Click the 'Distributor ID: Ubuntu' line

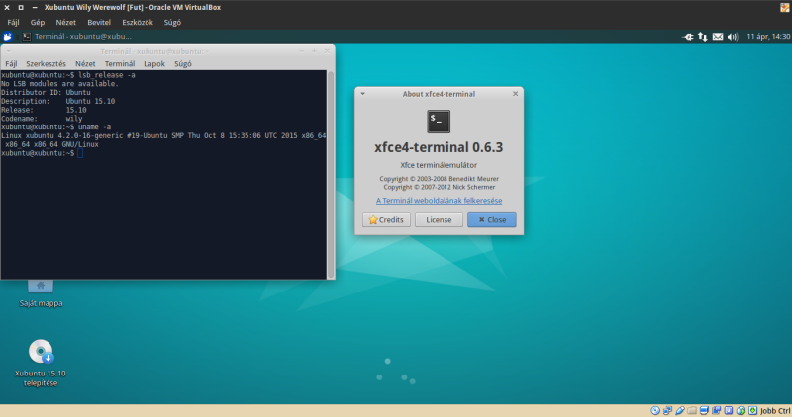pos(46,92)
